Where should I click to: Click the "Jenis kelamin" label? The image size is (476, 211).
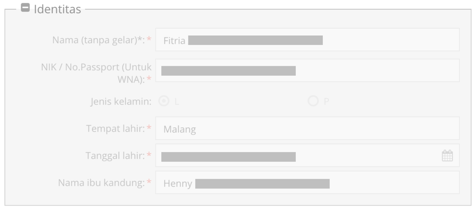pyautogui.click(x=121, y=101)
